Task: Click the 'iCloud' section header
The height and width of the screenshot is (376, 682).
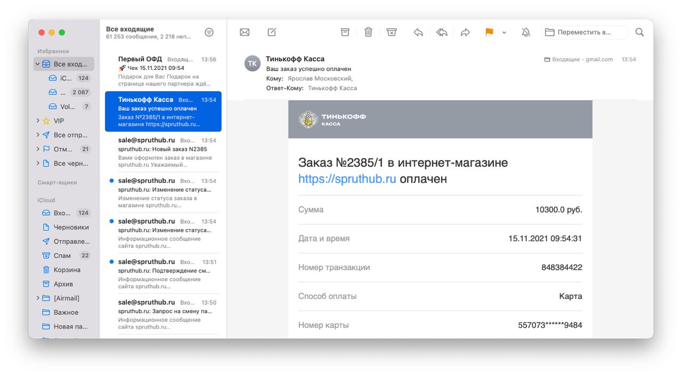Action: pos(46,200)
